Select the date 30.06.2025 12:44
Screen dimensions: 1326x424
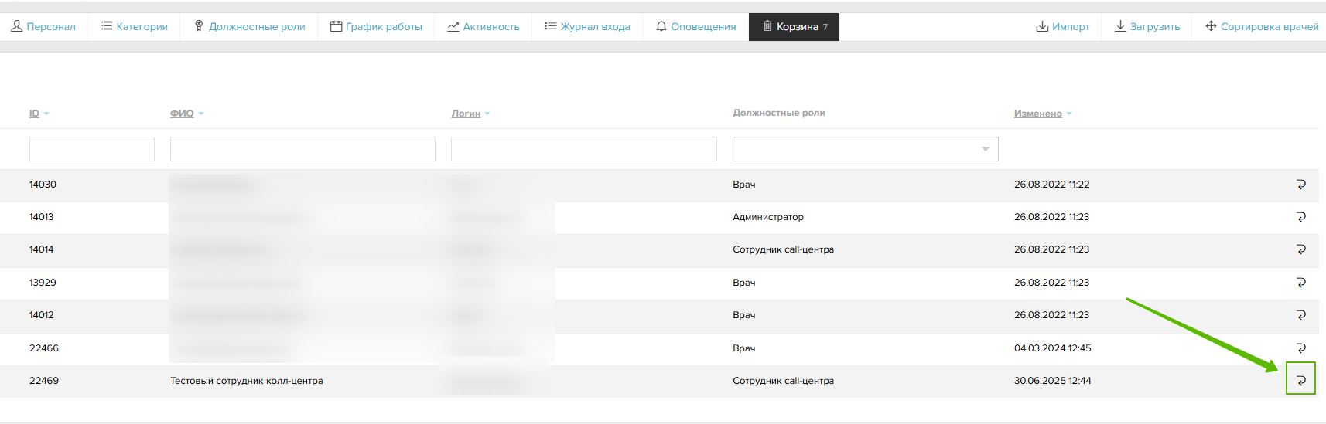(x=1053, y=381)
